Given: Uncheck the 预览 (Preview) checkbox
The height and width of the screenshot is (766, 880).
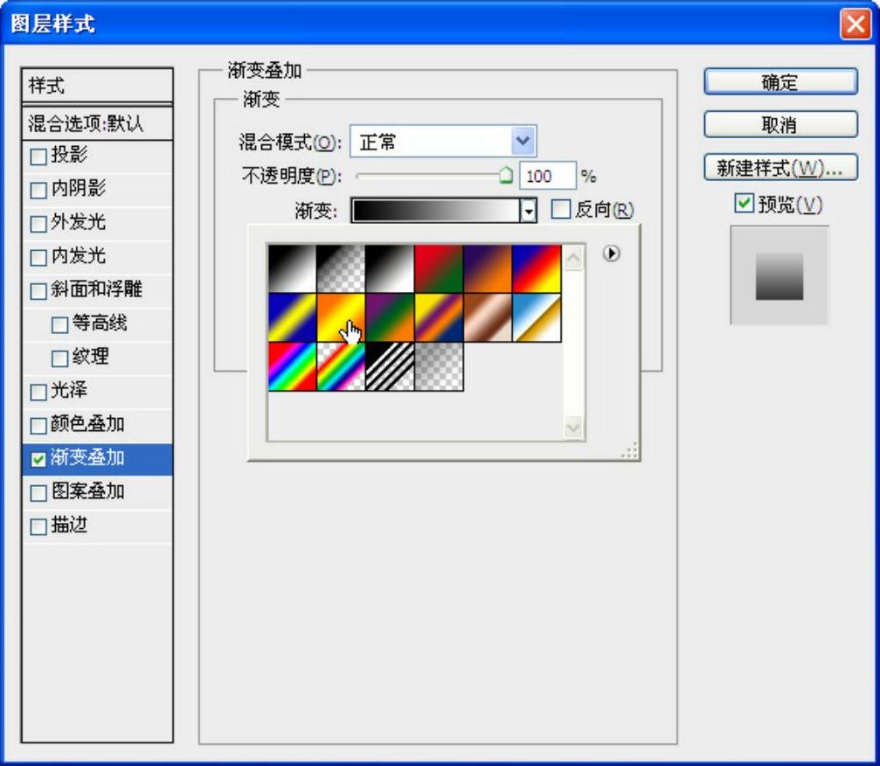Looking at the screenshot, I should [744, 204].
